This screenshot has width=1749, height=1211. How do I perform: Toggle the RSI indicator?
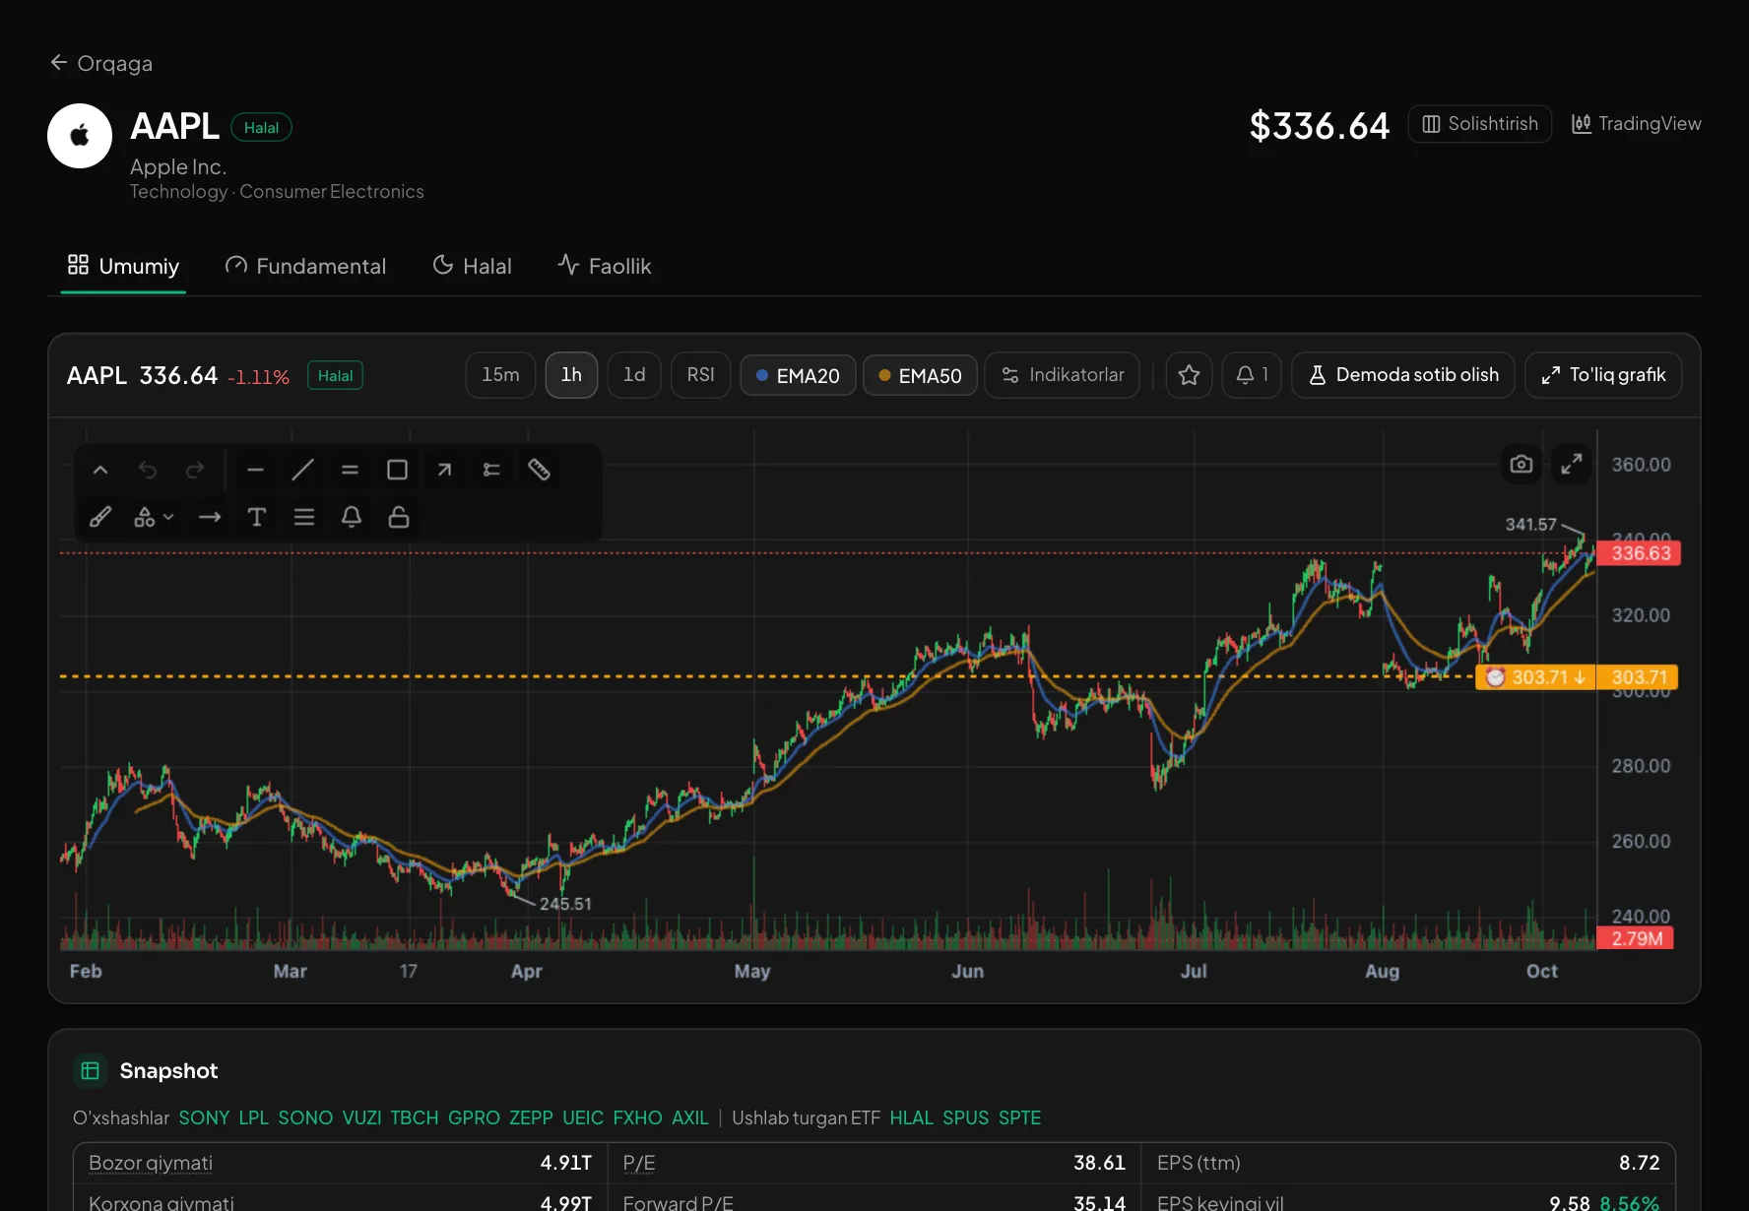pyautogui.click(x=700, y=375)
